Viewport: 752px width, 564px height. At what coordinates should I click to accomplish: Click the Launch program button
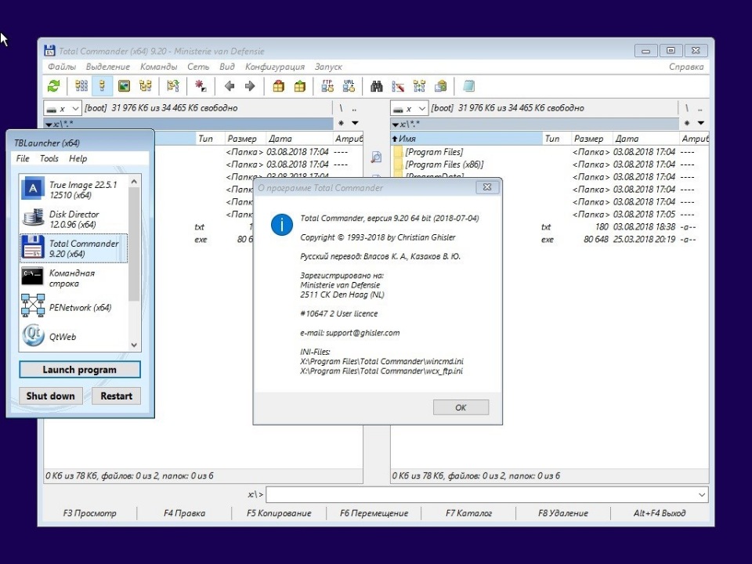click(80, 370)
